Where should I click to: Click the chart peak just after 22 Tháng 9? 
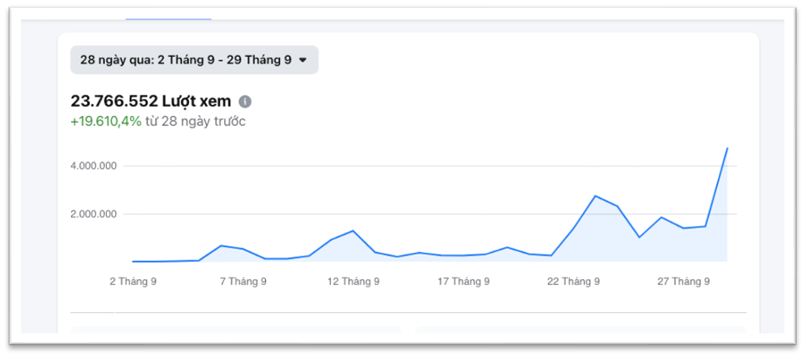[595, 195]
